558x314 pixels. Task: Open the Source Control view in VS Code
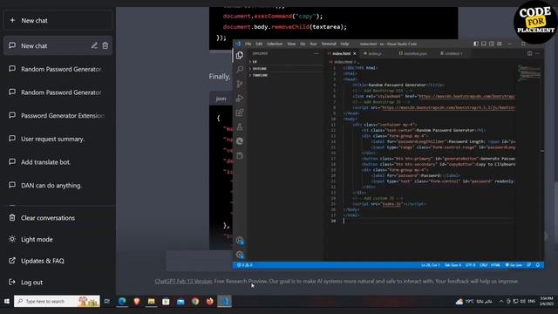coord(240,84)
